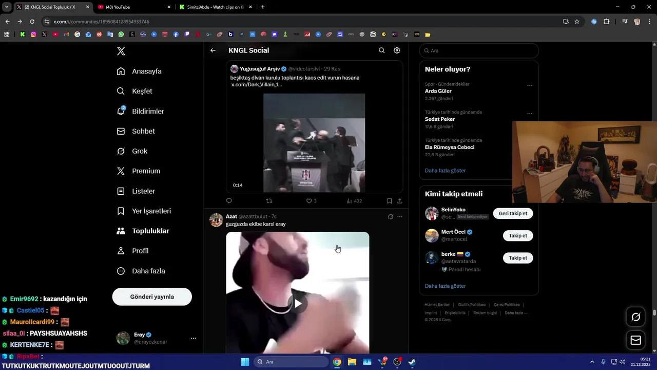Reload the current page

coord(32,22)
